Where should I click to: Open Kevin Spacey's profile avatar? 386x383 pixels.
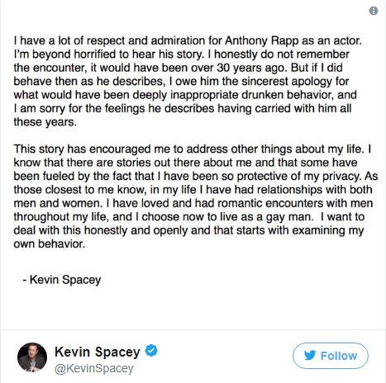coord(32,357)
